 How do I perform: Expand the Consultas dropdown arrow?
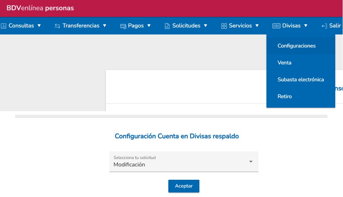click(x=39, y=26)
